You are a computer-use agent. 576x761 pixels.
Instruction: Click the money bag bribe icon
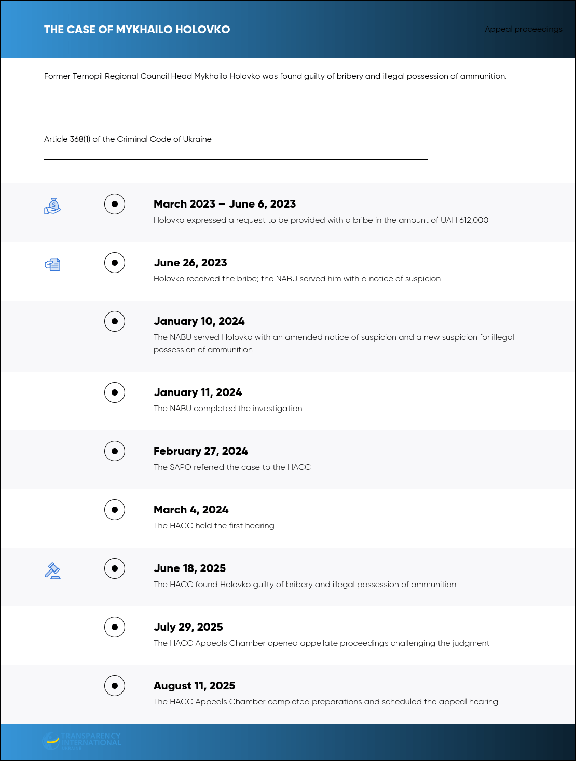[x=52, y=206]
